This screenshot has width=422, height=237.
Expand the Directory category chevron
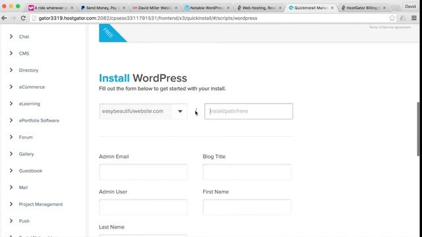click(11, 70)
